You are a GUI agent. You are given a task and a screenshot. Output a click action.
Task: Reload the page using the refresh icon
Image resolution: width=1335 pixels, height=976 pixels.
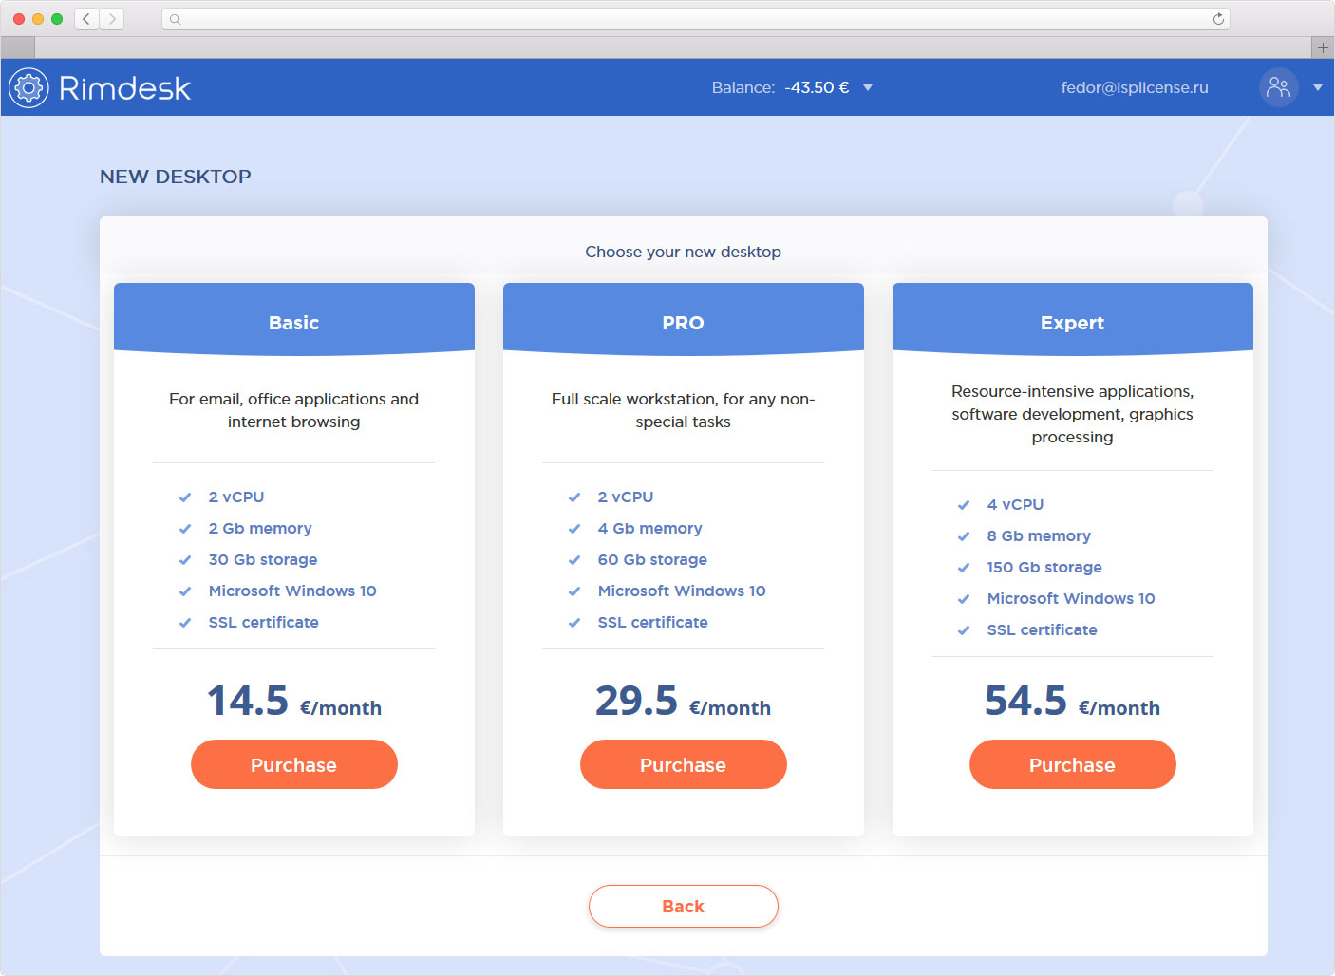click(x=1218, y=19)
